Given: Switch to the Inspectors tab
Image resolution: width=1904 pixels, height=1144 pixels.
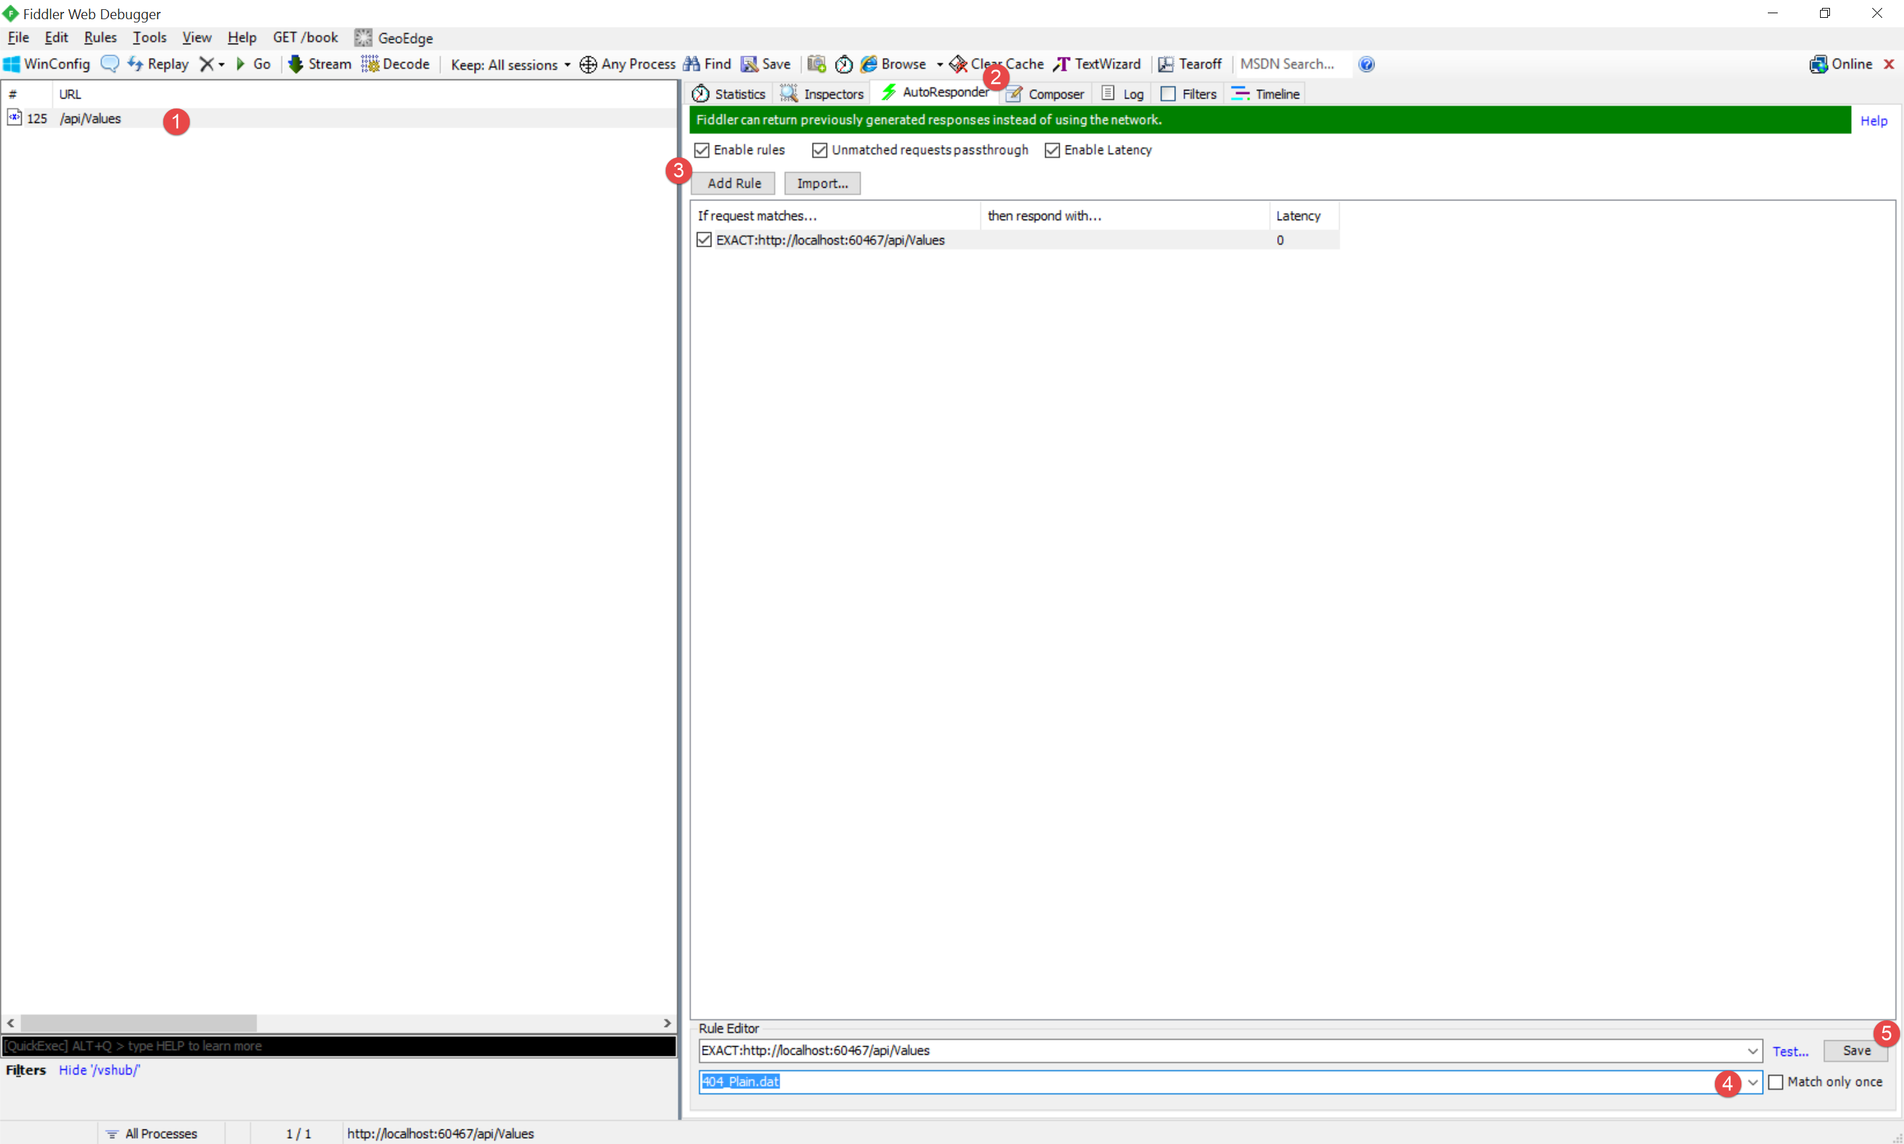Looking at the screenshot, I should [822, 93].
